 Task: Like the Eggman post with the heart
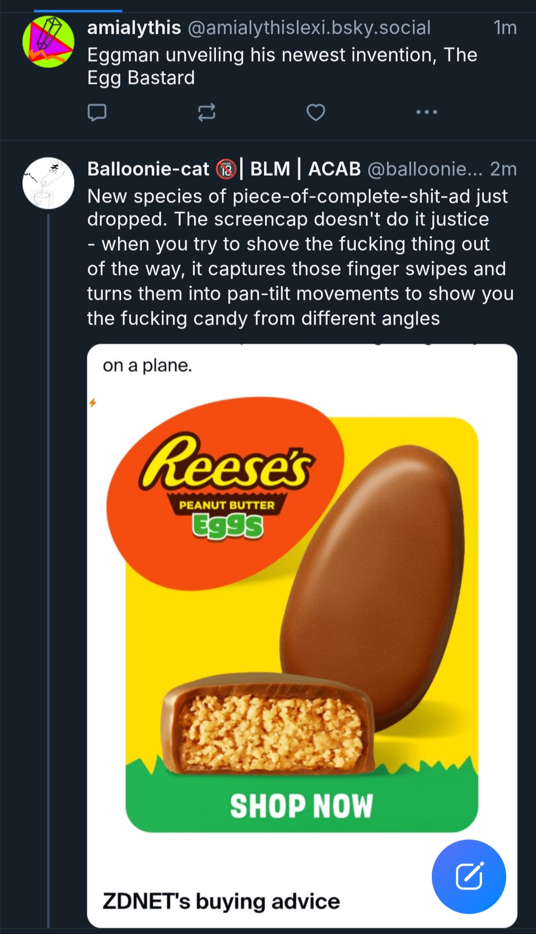316,113
